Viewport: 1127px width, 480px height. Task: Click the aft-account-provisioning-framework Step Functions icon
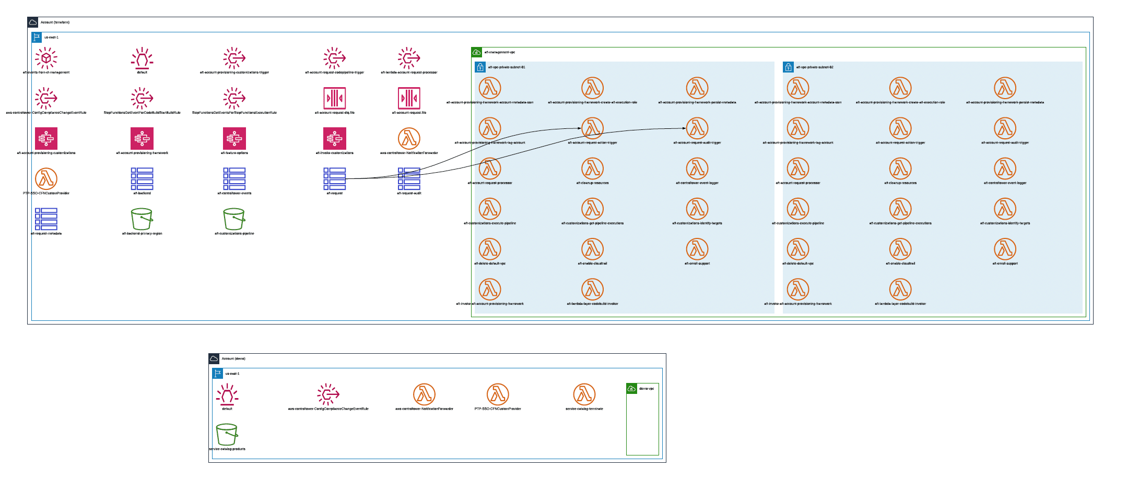(141, 138)
